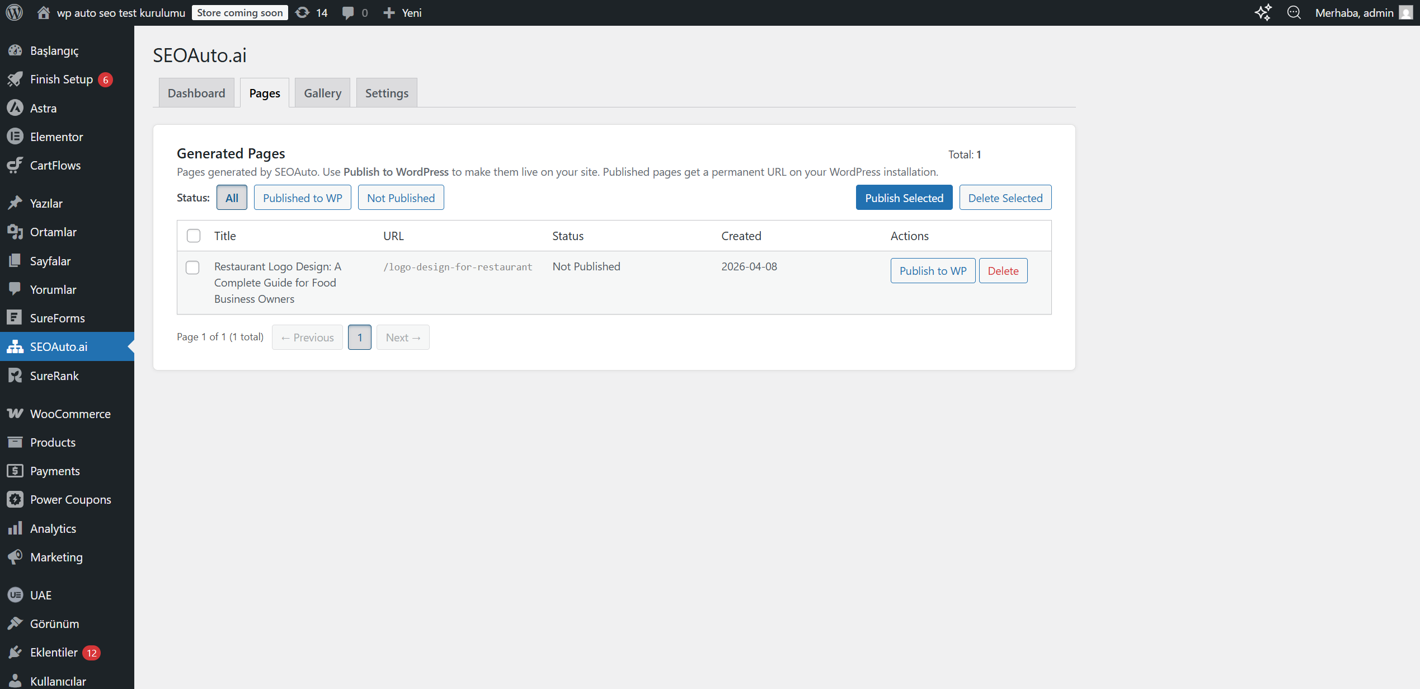Switch to the Gallery tab
The width and height of the screenshot is (1420, 689).
322,92
